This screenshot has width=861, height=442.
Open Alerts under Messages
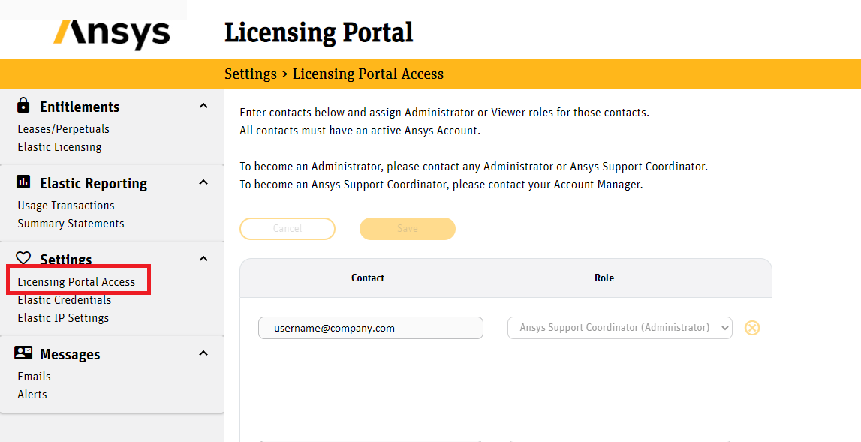(x=32, y=395)
